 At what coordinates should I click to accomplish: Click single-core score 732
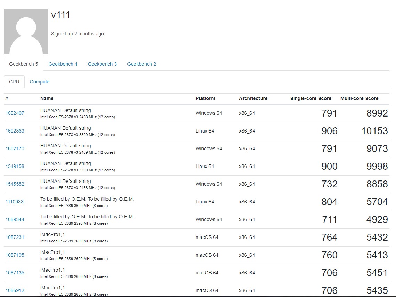tap(329, 184)
